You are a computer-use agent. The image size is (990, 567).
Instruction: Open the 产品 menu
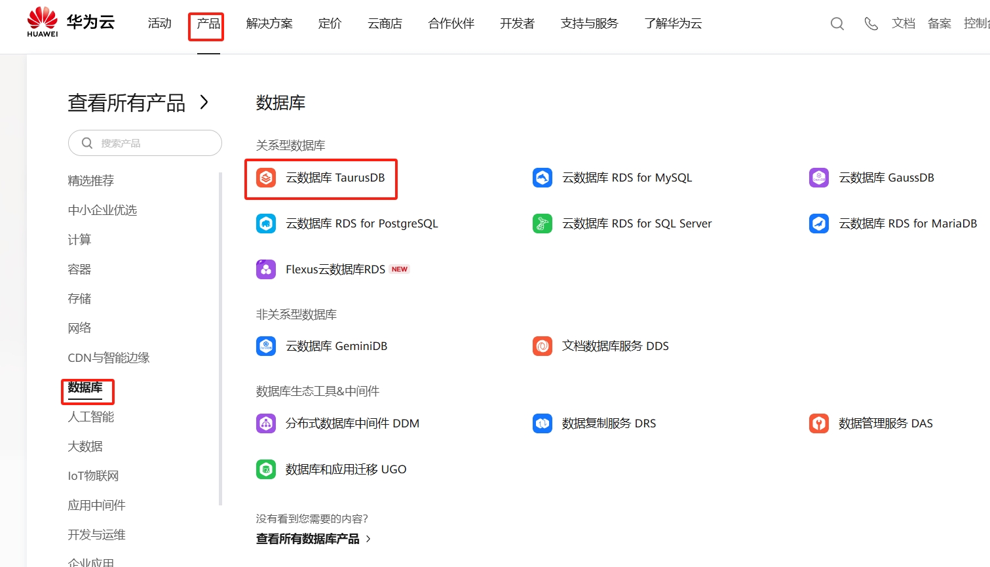tap(208, 24)
